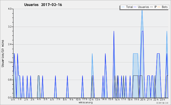171x105 pixels.
Task: Click the '2 h' x-axis label
Action: pyautogui.click(x=26, y=99)
